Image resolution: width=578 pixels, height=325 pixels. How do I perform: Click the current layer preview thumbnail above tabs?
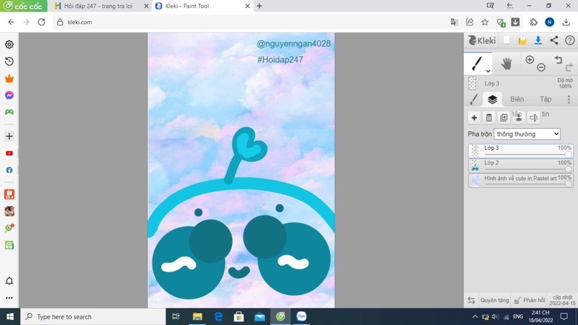pos(472,84)
